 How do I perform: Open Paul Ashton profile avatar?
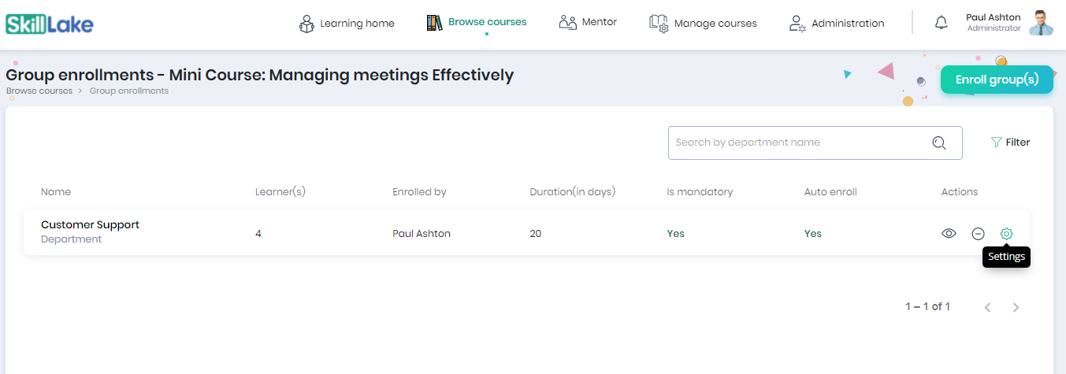click(x=1041, y=23)
